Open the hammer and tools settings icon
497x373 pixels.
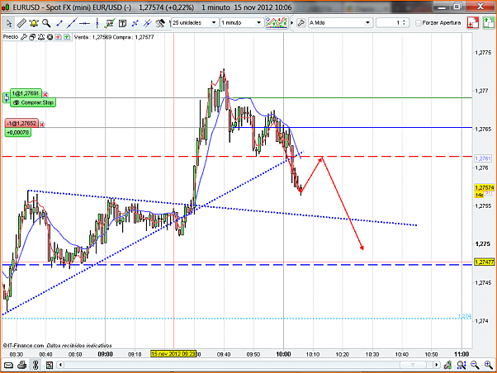coord(160,23)
